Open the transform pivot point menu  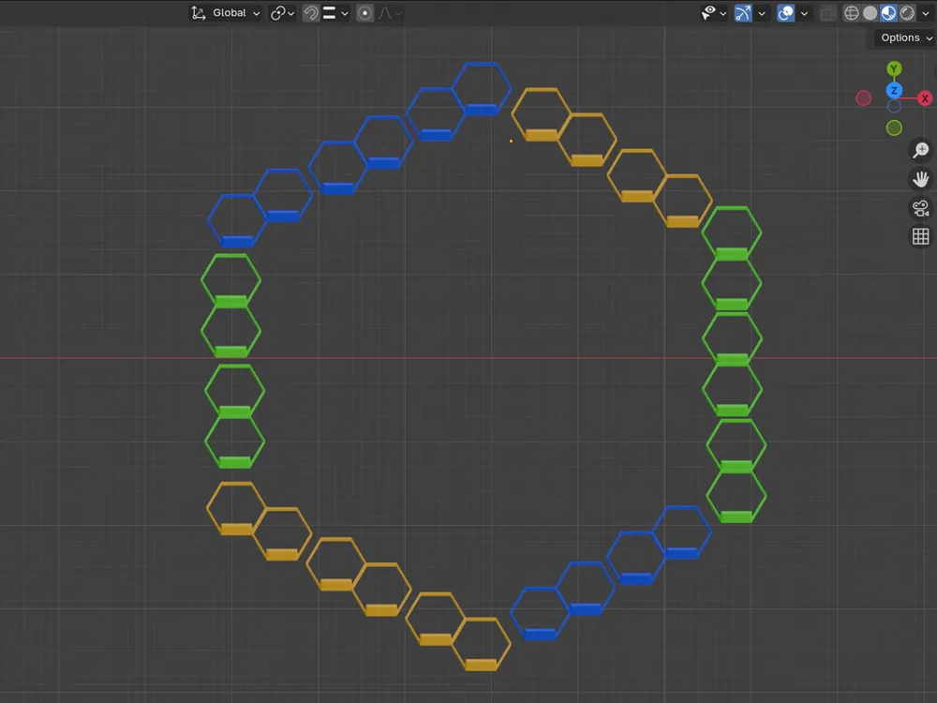[282, 12]
